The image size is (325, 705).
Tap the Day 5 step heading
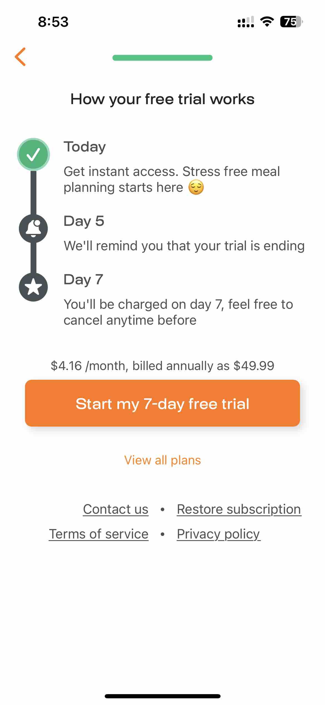(x=84, y=221)
